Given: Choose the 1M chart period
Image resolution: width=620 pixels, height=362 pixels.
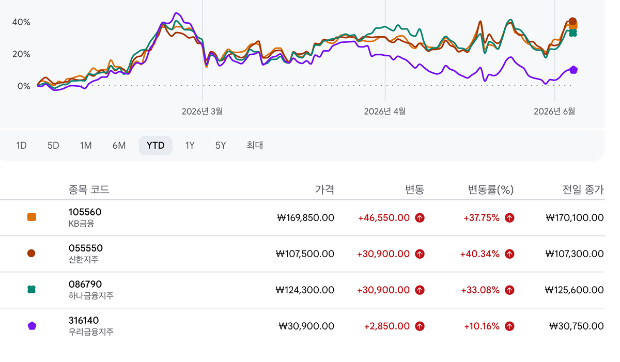Looking at the screenshot, I should point(86,146).
